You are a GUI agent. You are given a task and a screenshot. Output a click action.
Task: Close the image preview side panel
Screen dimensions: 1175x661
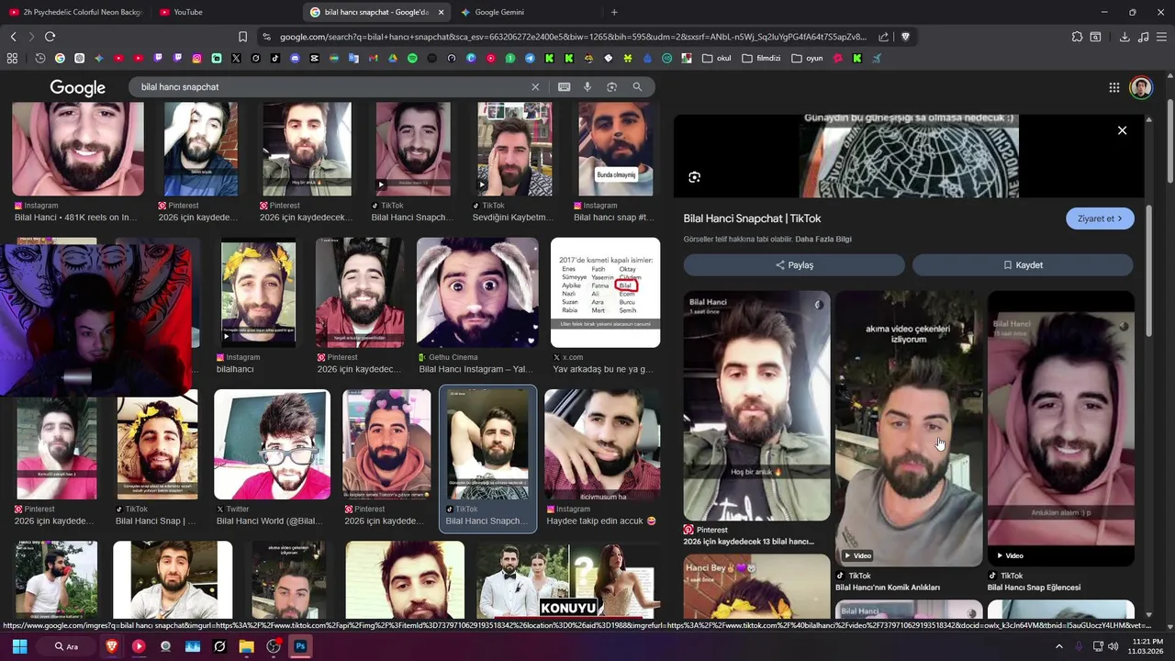pyautogui.click(x=1122, y=130)
